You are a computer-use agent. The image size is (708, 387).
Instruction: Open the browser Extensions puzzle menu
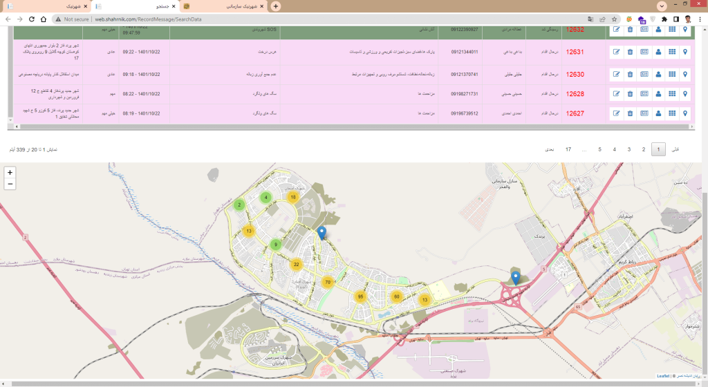(664, 19)
